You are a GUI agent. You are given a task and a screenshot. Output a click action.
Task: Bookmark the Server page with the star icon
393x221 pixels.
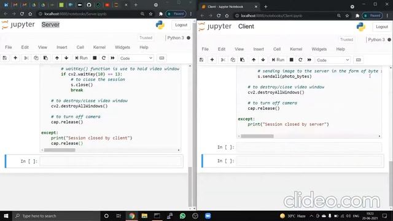tap(150, 14)
